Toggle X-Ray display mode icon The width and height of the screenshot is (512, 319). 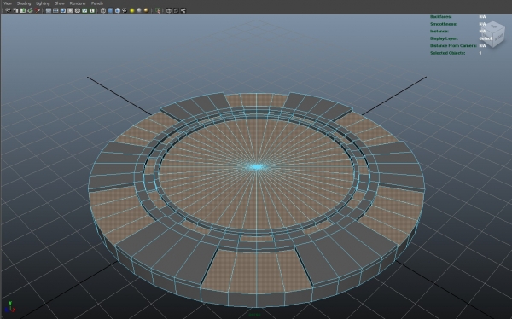click(x=169, y=10)
